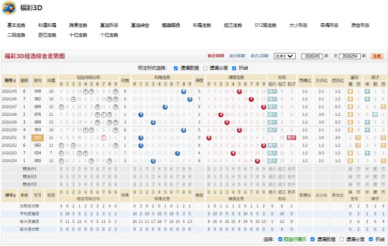Open the 和尾走势 chart
Image resolution: width=388 pixels, height=246 pixels.
tap(202, 25)
